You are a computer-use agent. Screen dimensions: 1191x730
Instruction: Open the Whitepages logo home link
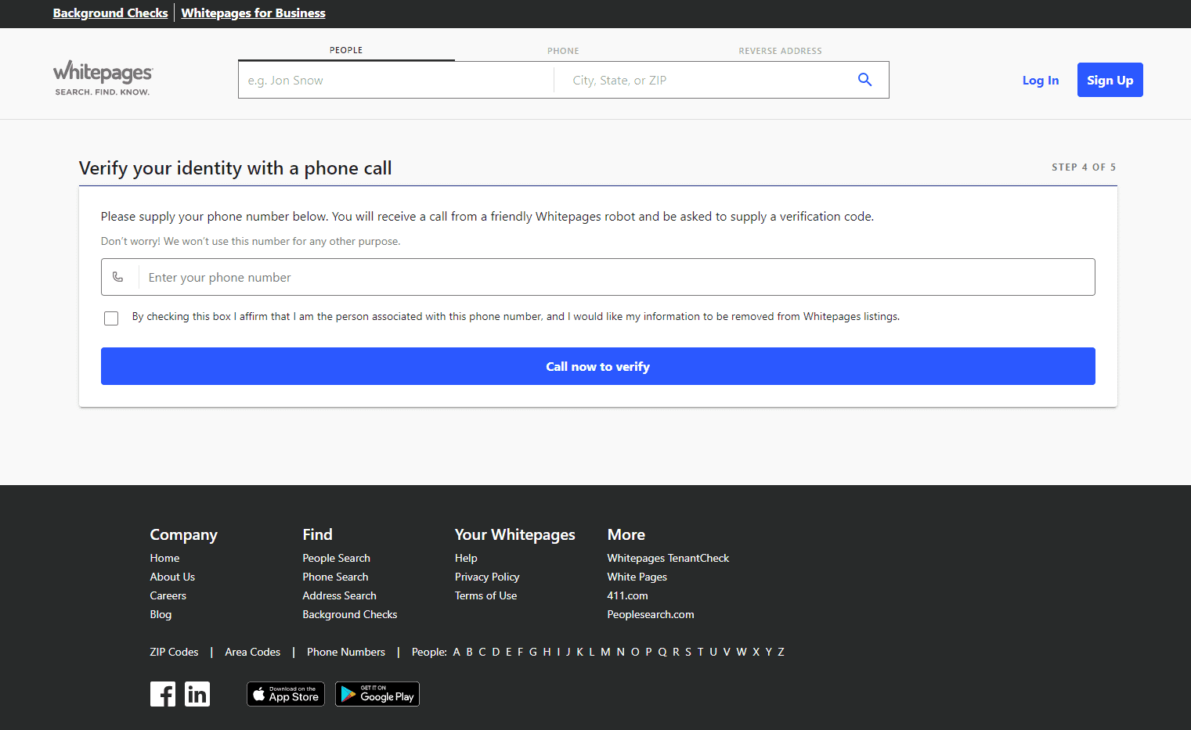tap(103, 78)
